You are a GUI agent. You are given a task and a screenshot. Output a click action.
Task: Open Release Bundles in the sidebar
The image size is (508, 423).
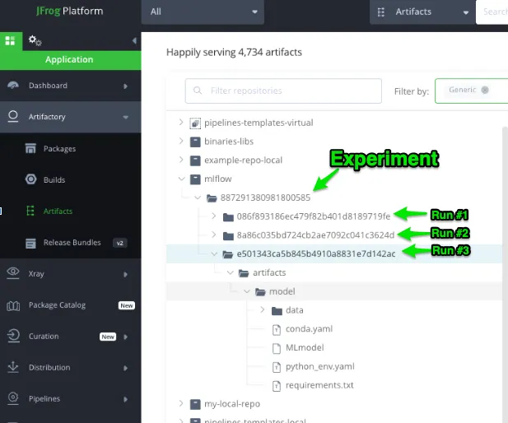72,243
